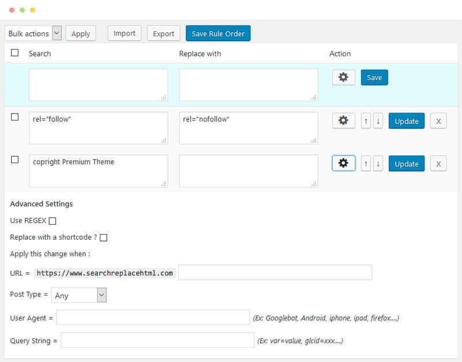The height and width of the screenshot is (362, 462).
Task: Click the Search column header
Action: 40,54
